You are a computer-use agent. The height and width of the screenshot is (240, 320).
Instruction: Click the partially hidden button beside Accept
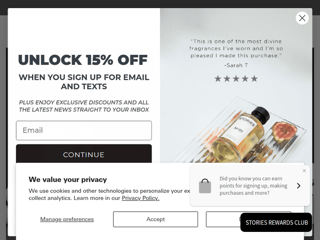tap(223, 219)
